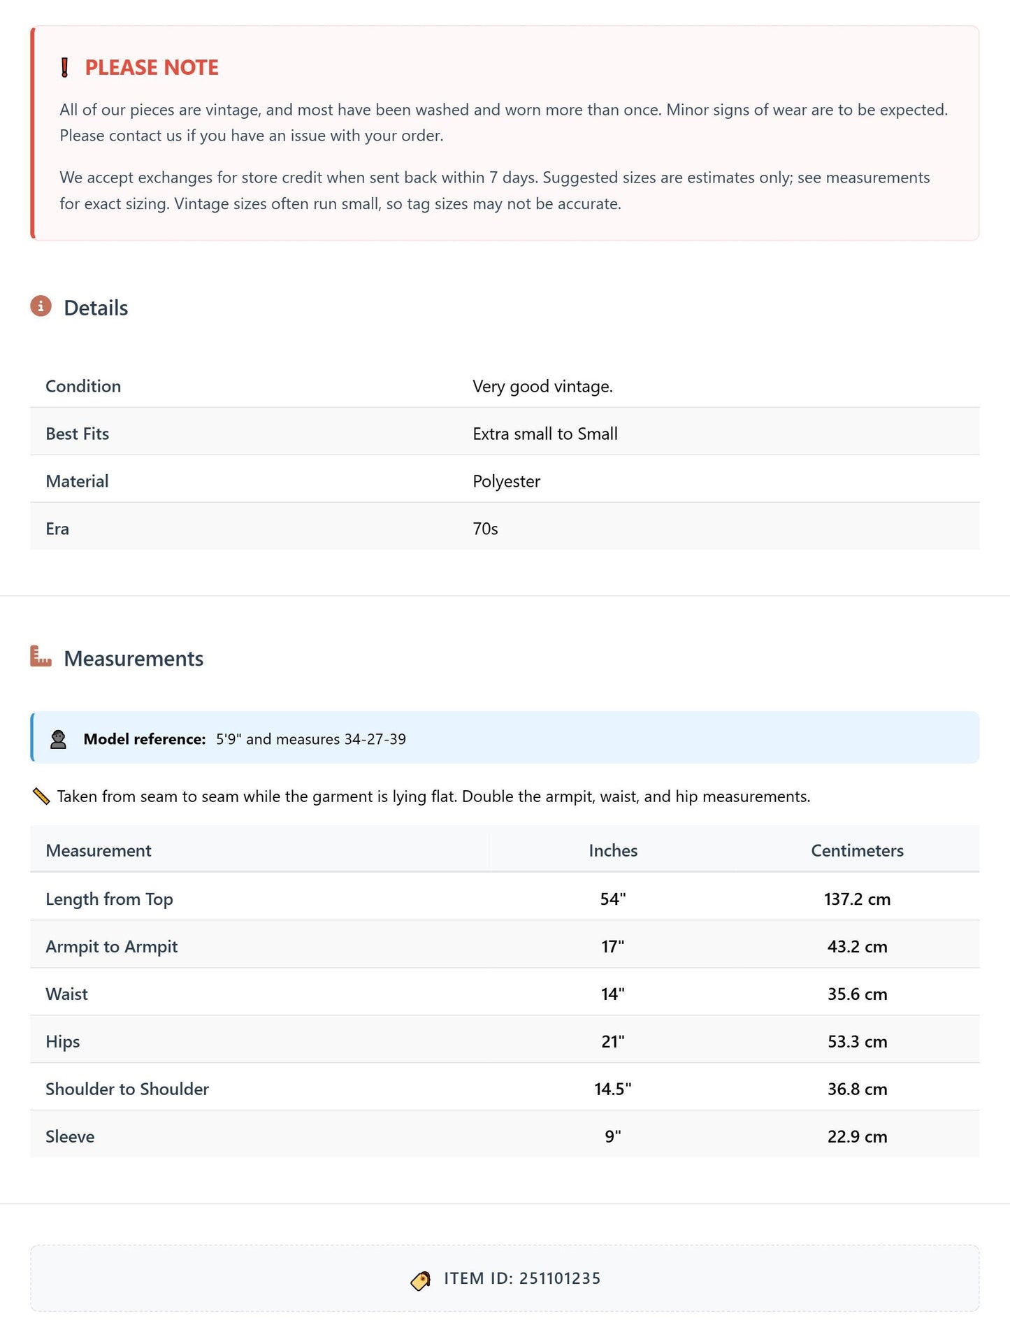This screenshot has width=1010, height=1337.
Task: Click the red exclamation mark icon
Action: click(64, 68)
